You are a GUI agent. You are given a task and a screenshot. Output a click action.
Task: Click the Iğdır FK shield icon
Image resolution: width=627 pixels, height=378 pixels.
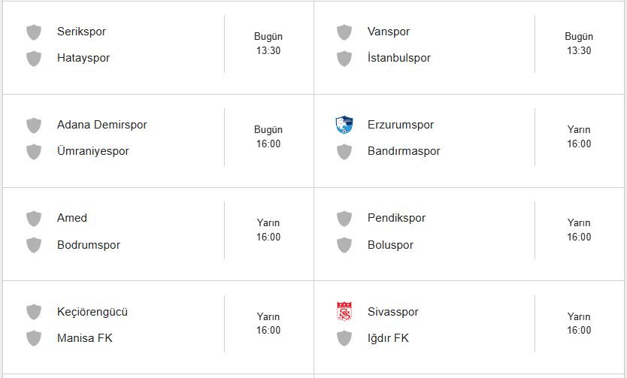click(x=344, y=338)
